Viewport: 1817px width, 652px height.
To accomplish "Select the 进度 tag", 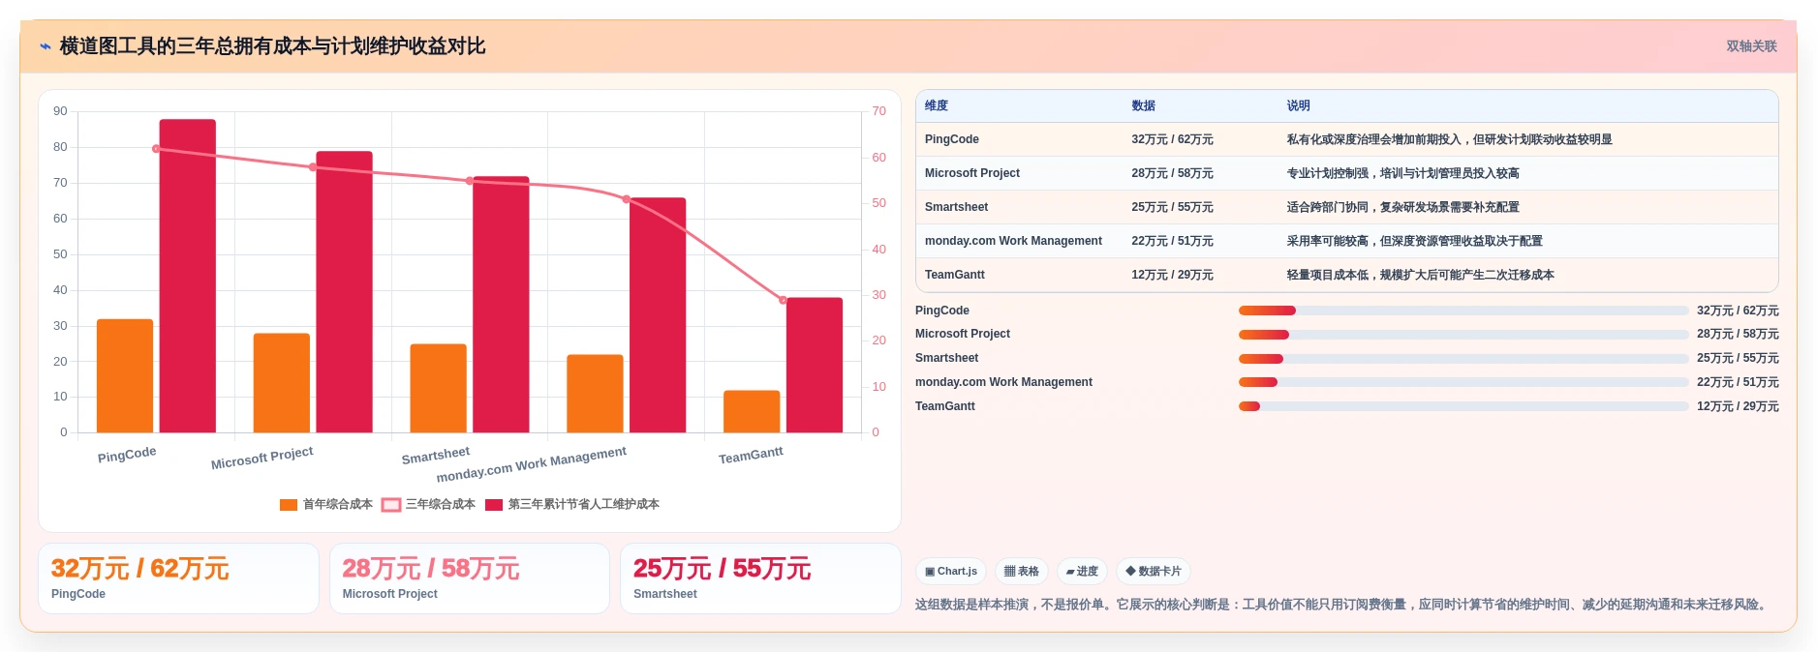I will (x=1082, y=572).
